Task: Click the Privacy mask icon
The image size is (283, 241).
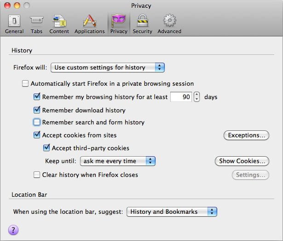Action: tap(119, 24)
